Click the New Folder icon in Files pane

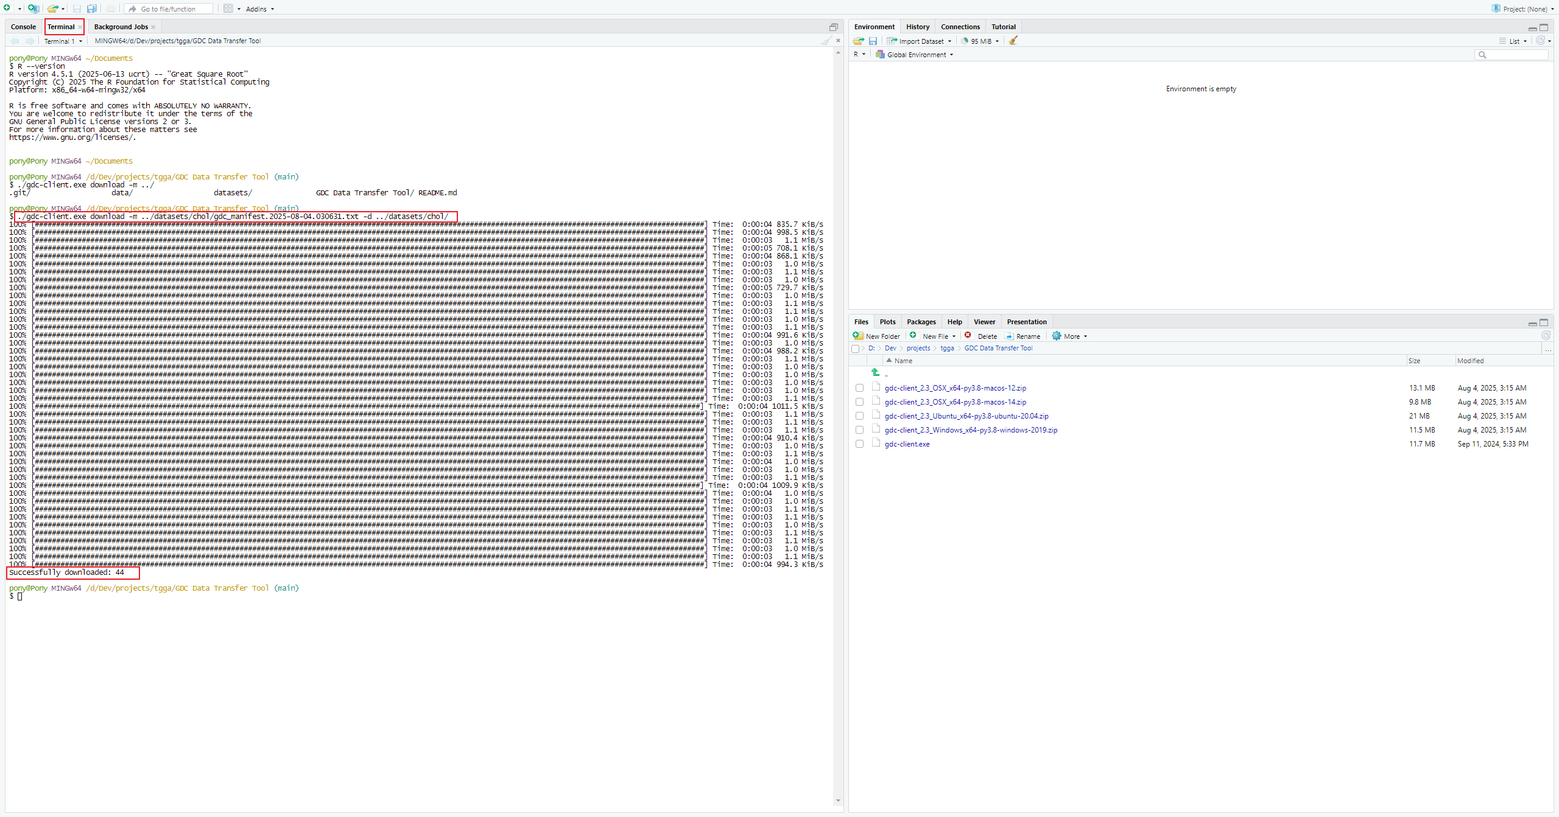858,336
